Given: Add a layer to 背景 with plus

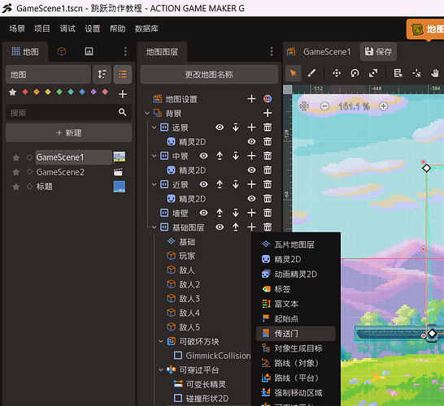Looking at the screenshot, I should [268, 113].
